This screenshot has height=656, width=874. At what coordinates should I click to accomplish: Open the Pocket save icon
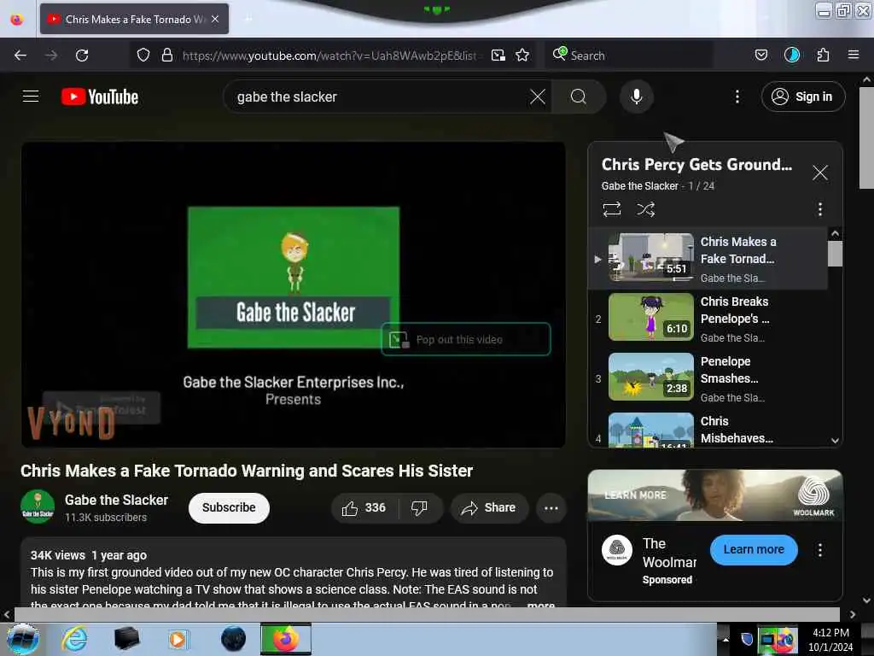pos(760,56)
